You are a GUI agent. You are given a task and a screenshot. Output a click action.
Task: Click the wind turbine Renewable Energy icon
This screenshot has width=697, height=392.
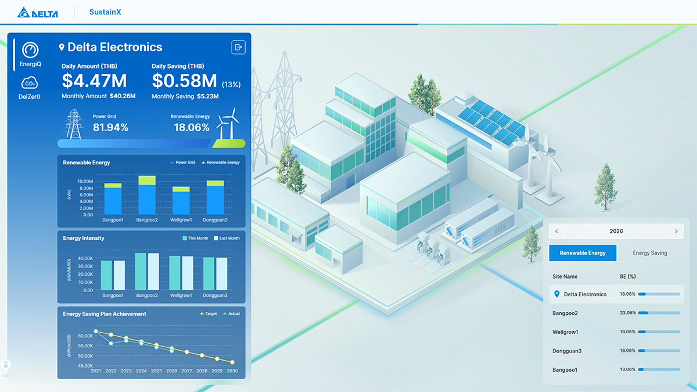[227, 124]
